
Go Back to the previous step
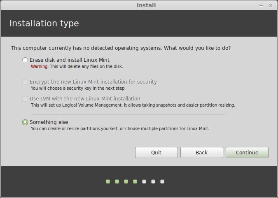pos(201,152)
